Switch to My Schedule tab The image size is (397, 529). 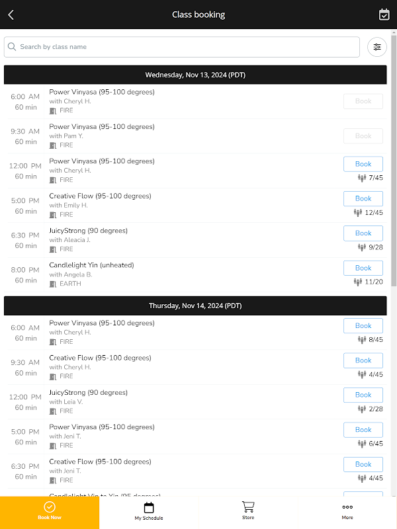click(x=149, y=511)
